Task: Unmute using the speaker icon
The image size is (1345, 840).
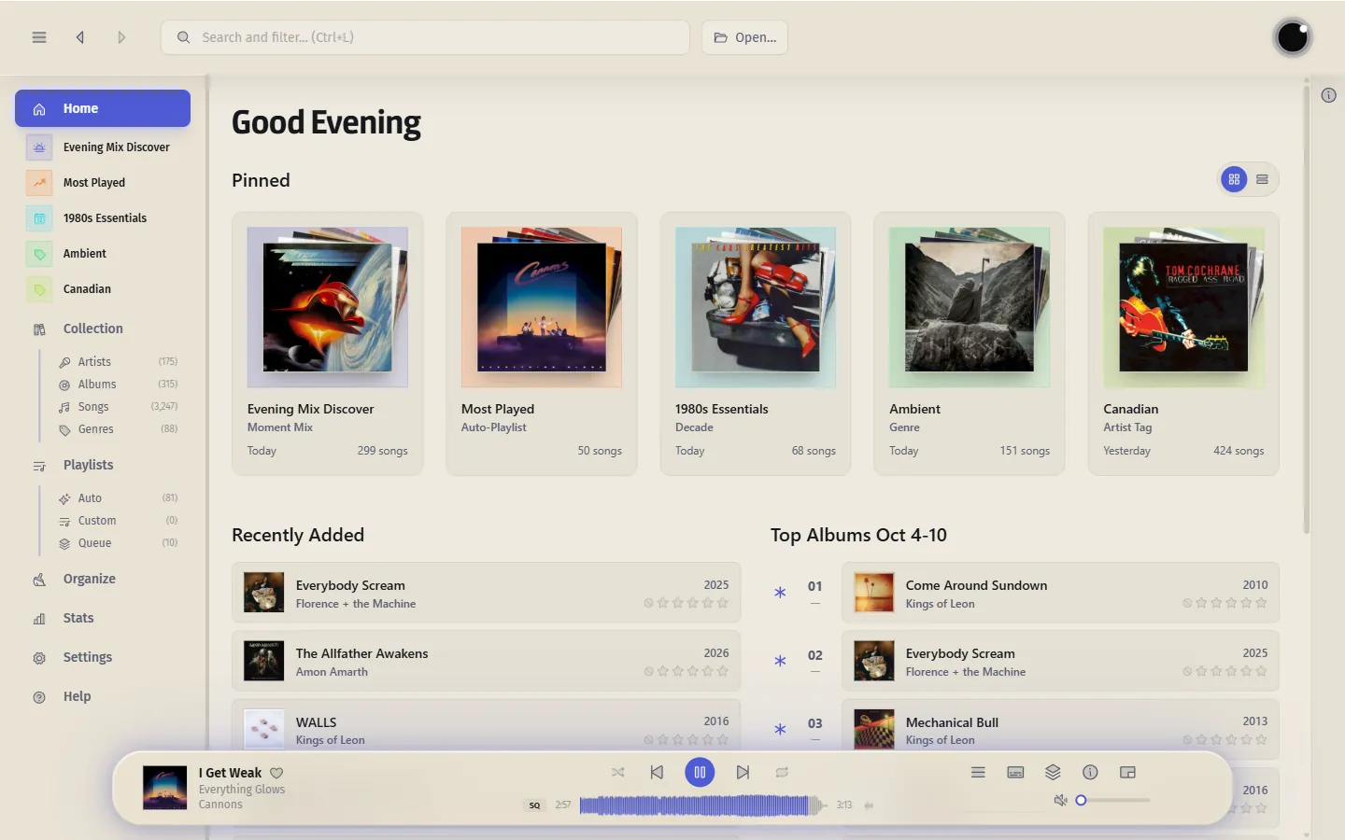Action: click(x=1060, y=800)
